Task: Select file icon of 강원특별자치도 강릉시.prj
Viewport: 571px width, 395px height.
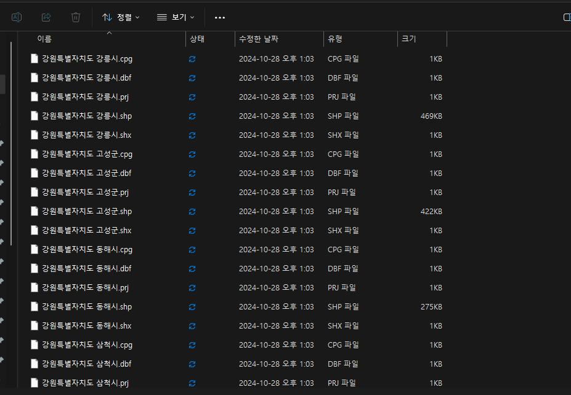Action: [34, 97]
